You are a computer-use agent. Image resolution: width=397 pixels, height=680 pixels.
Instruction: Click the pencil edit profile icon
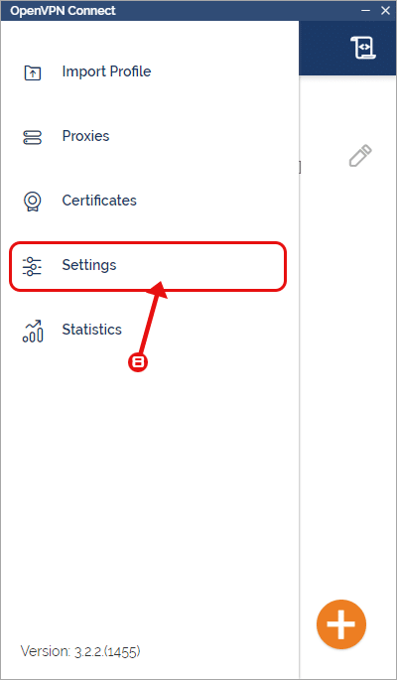(360, 156)
